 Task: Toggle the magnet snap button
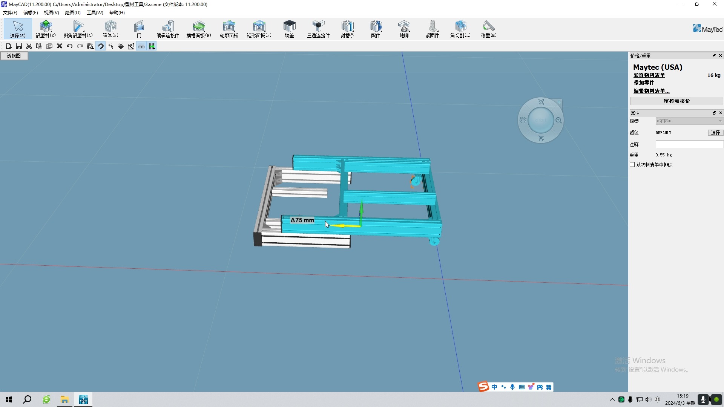100,46
